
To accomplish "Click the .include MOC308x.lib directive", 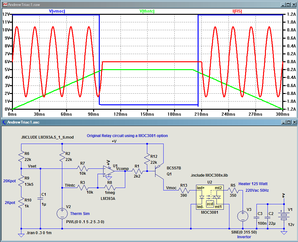I will tap(209, 175).
